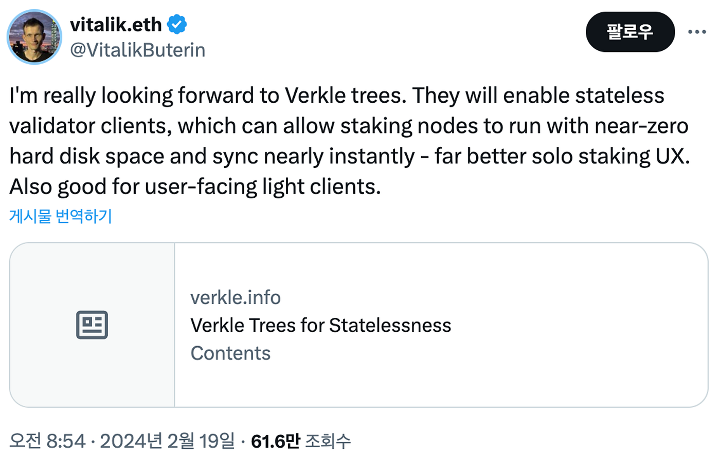Open Vitalik's profile picture avatar
The image size is (720, 456).
(x=34, y=37)
